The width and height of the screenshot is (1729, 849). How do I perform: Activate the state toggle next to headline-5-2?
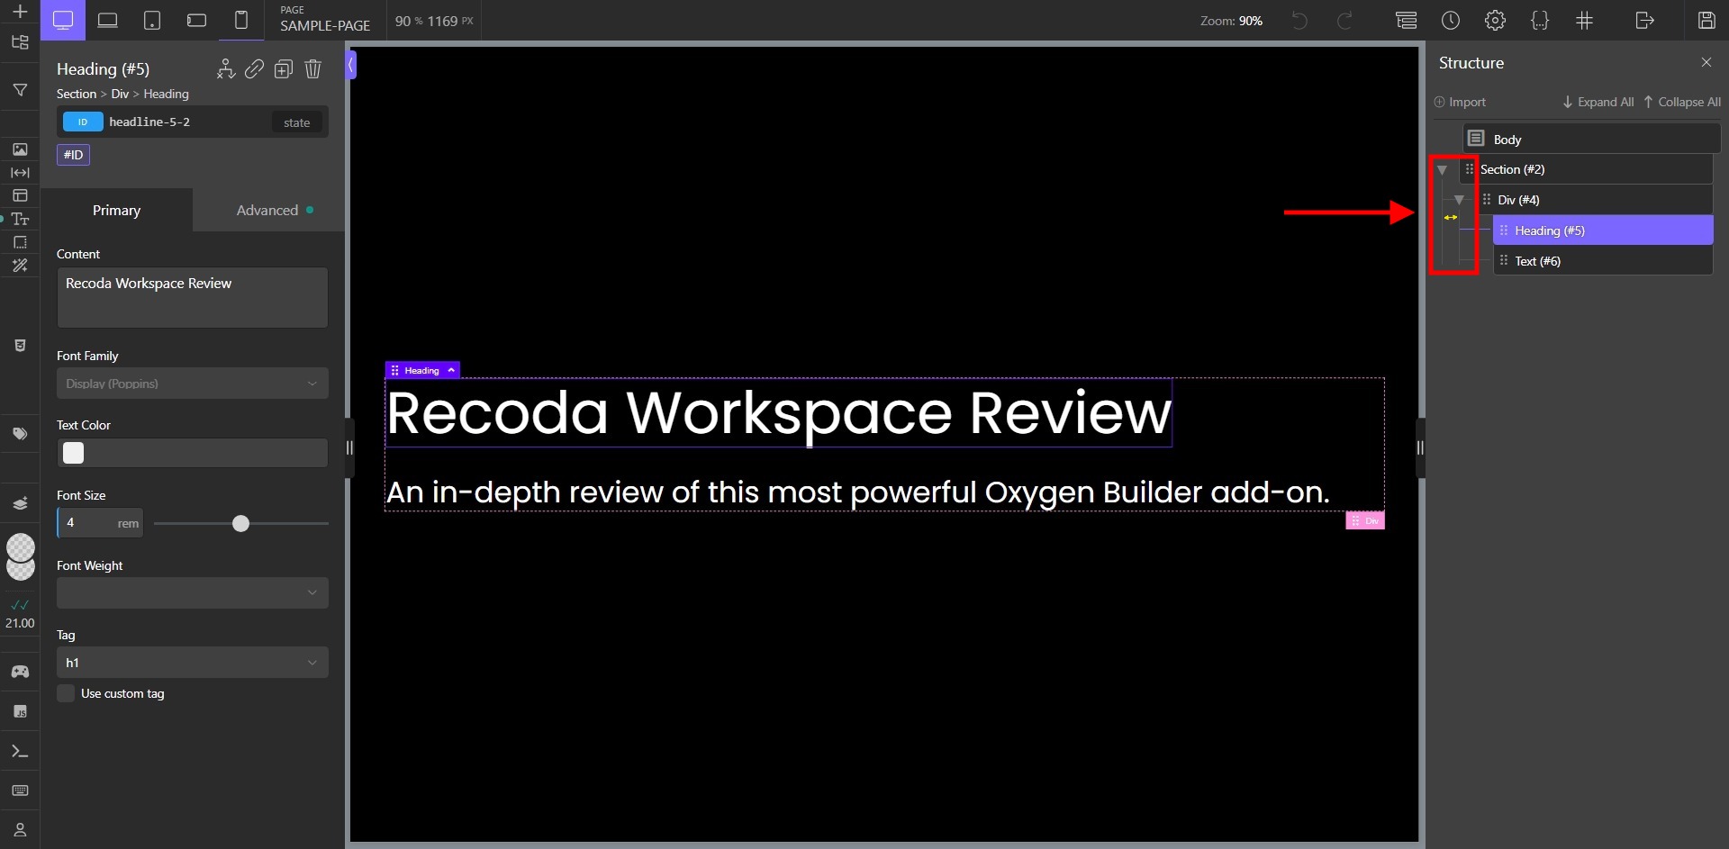(296, 122)
